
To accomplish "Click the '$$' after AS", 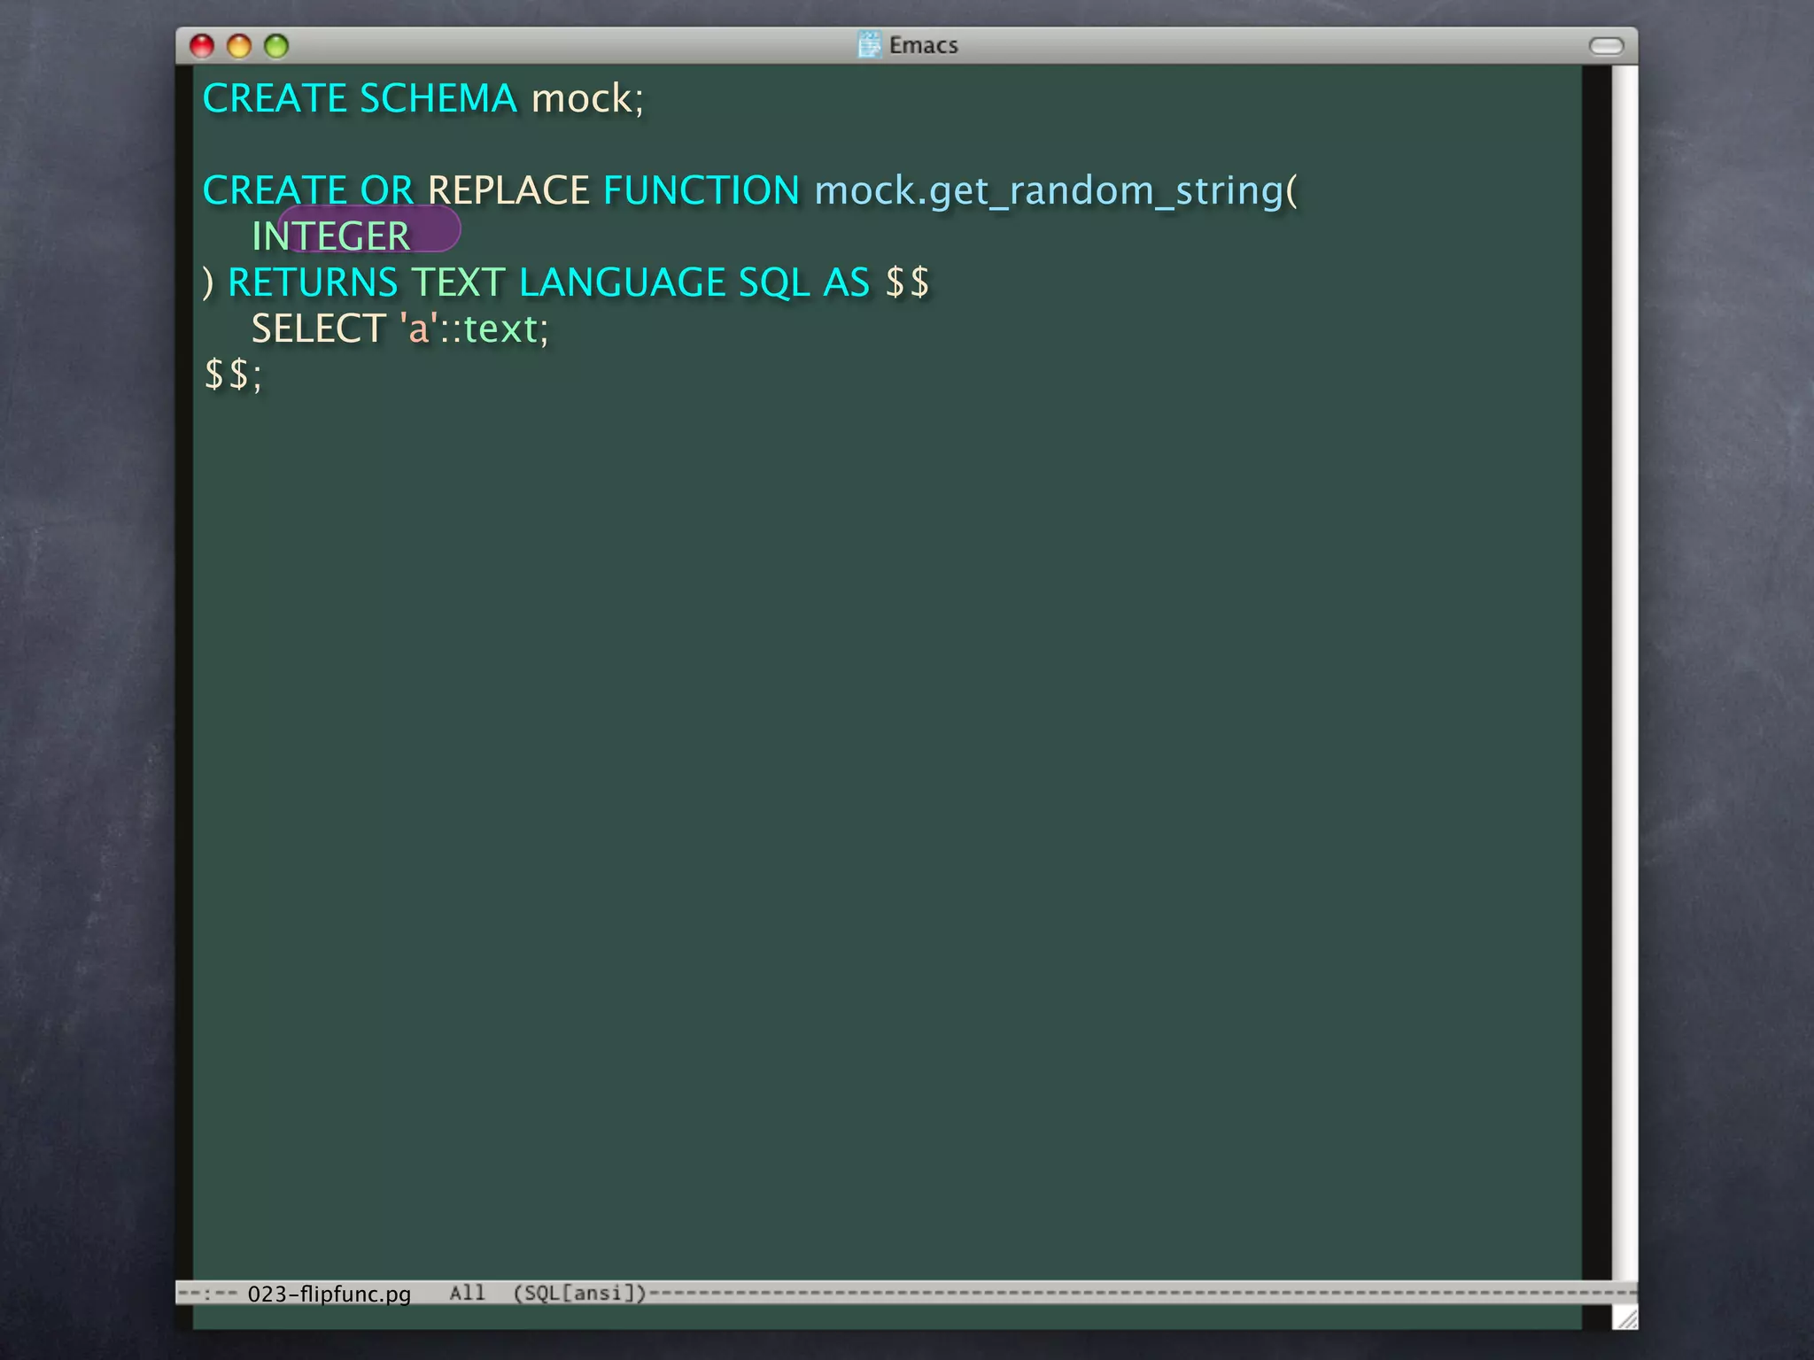I will (908, 282).
